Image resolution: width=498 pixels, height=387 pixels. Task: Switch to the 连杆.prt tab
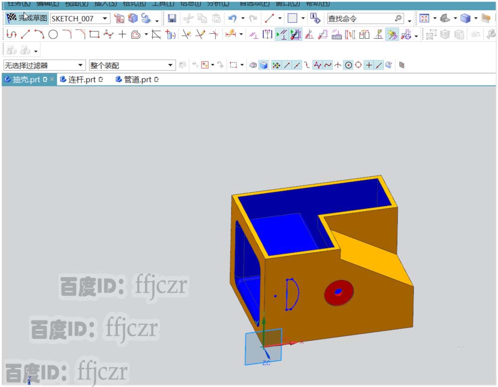point(81,79)
